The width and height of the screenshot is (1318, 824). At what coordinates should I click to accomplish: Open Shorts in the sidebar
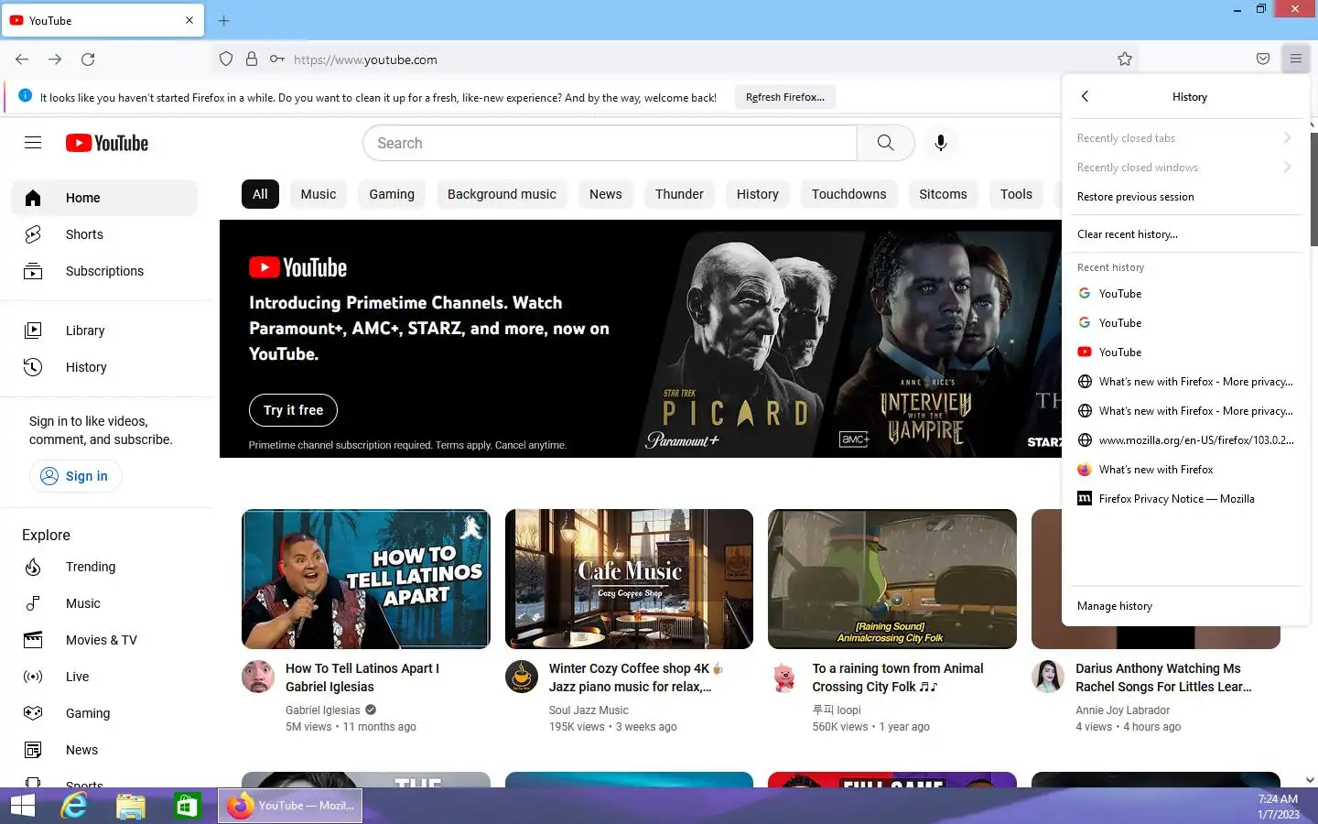[x=104, y=234]
